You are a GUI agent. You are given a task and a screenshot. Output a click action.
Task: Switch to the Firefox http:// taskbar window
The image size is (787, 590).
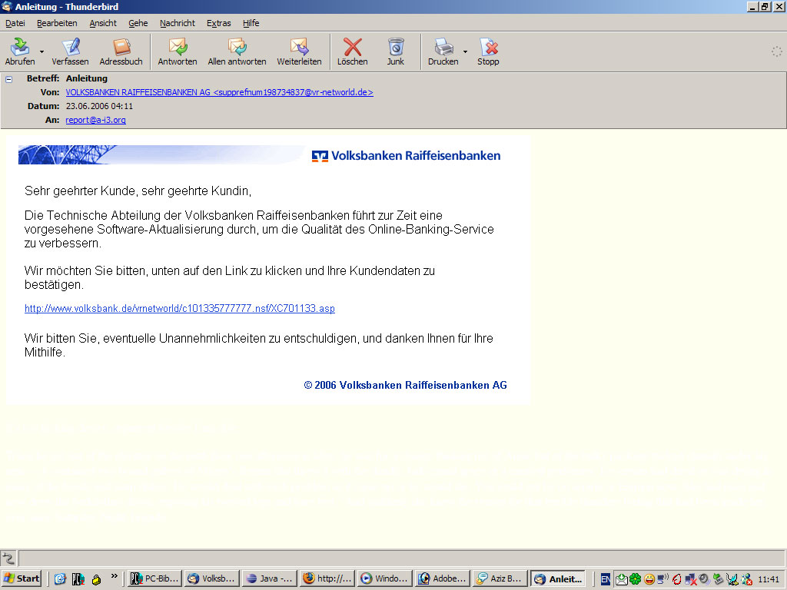(327, 578)
